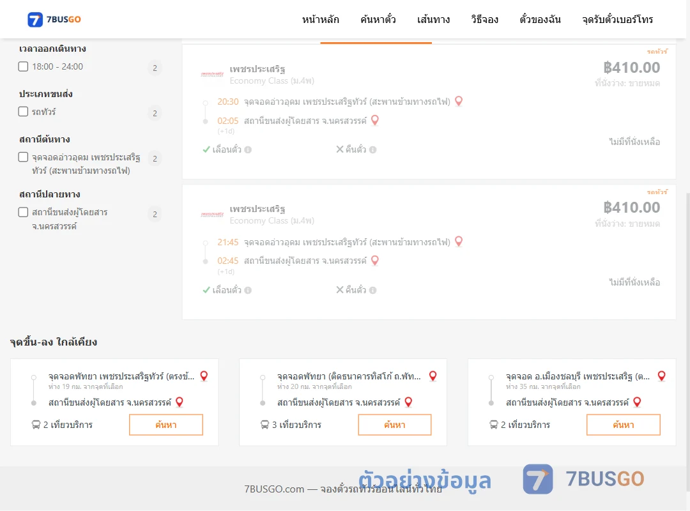Open the เส้นทาง menu item
The image size is (690, 511).
pyautogui.click(x=433, y=19)
